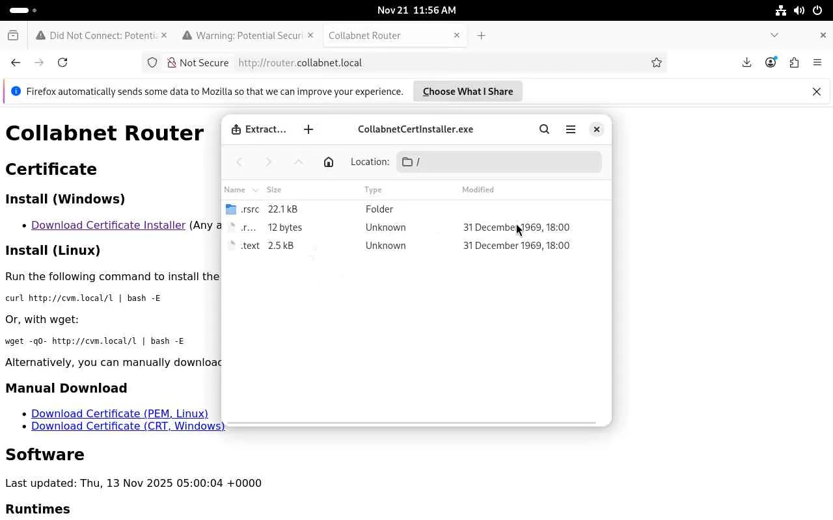Image resolution: width=833 pixels, height=520 pixels.
Task: List all tabs dropdown arrow
Action: point(774,35)
